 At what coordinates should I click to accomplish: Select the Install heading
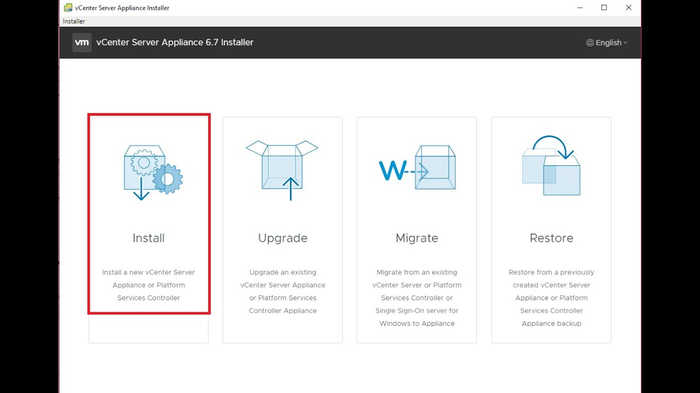[x=149, y=238]
